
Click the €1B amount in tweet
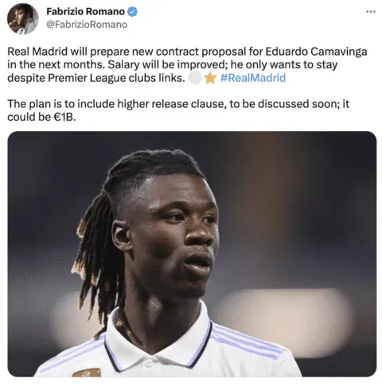[x=63, y=117]
